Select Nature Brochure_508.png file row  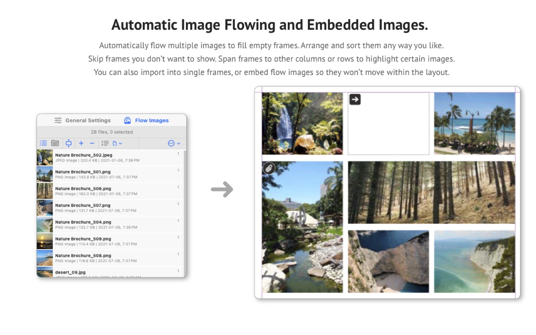(x=110, y=258)
